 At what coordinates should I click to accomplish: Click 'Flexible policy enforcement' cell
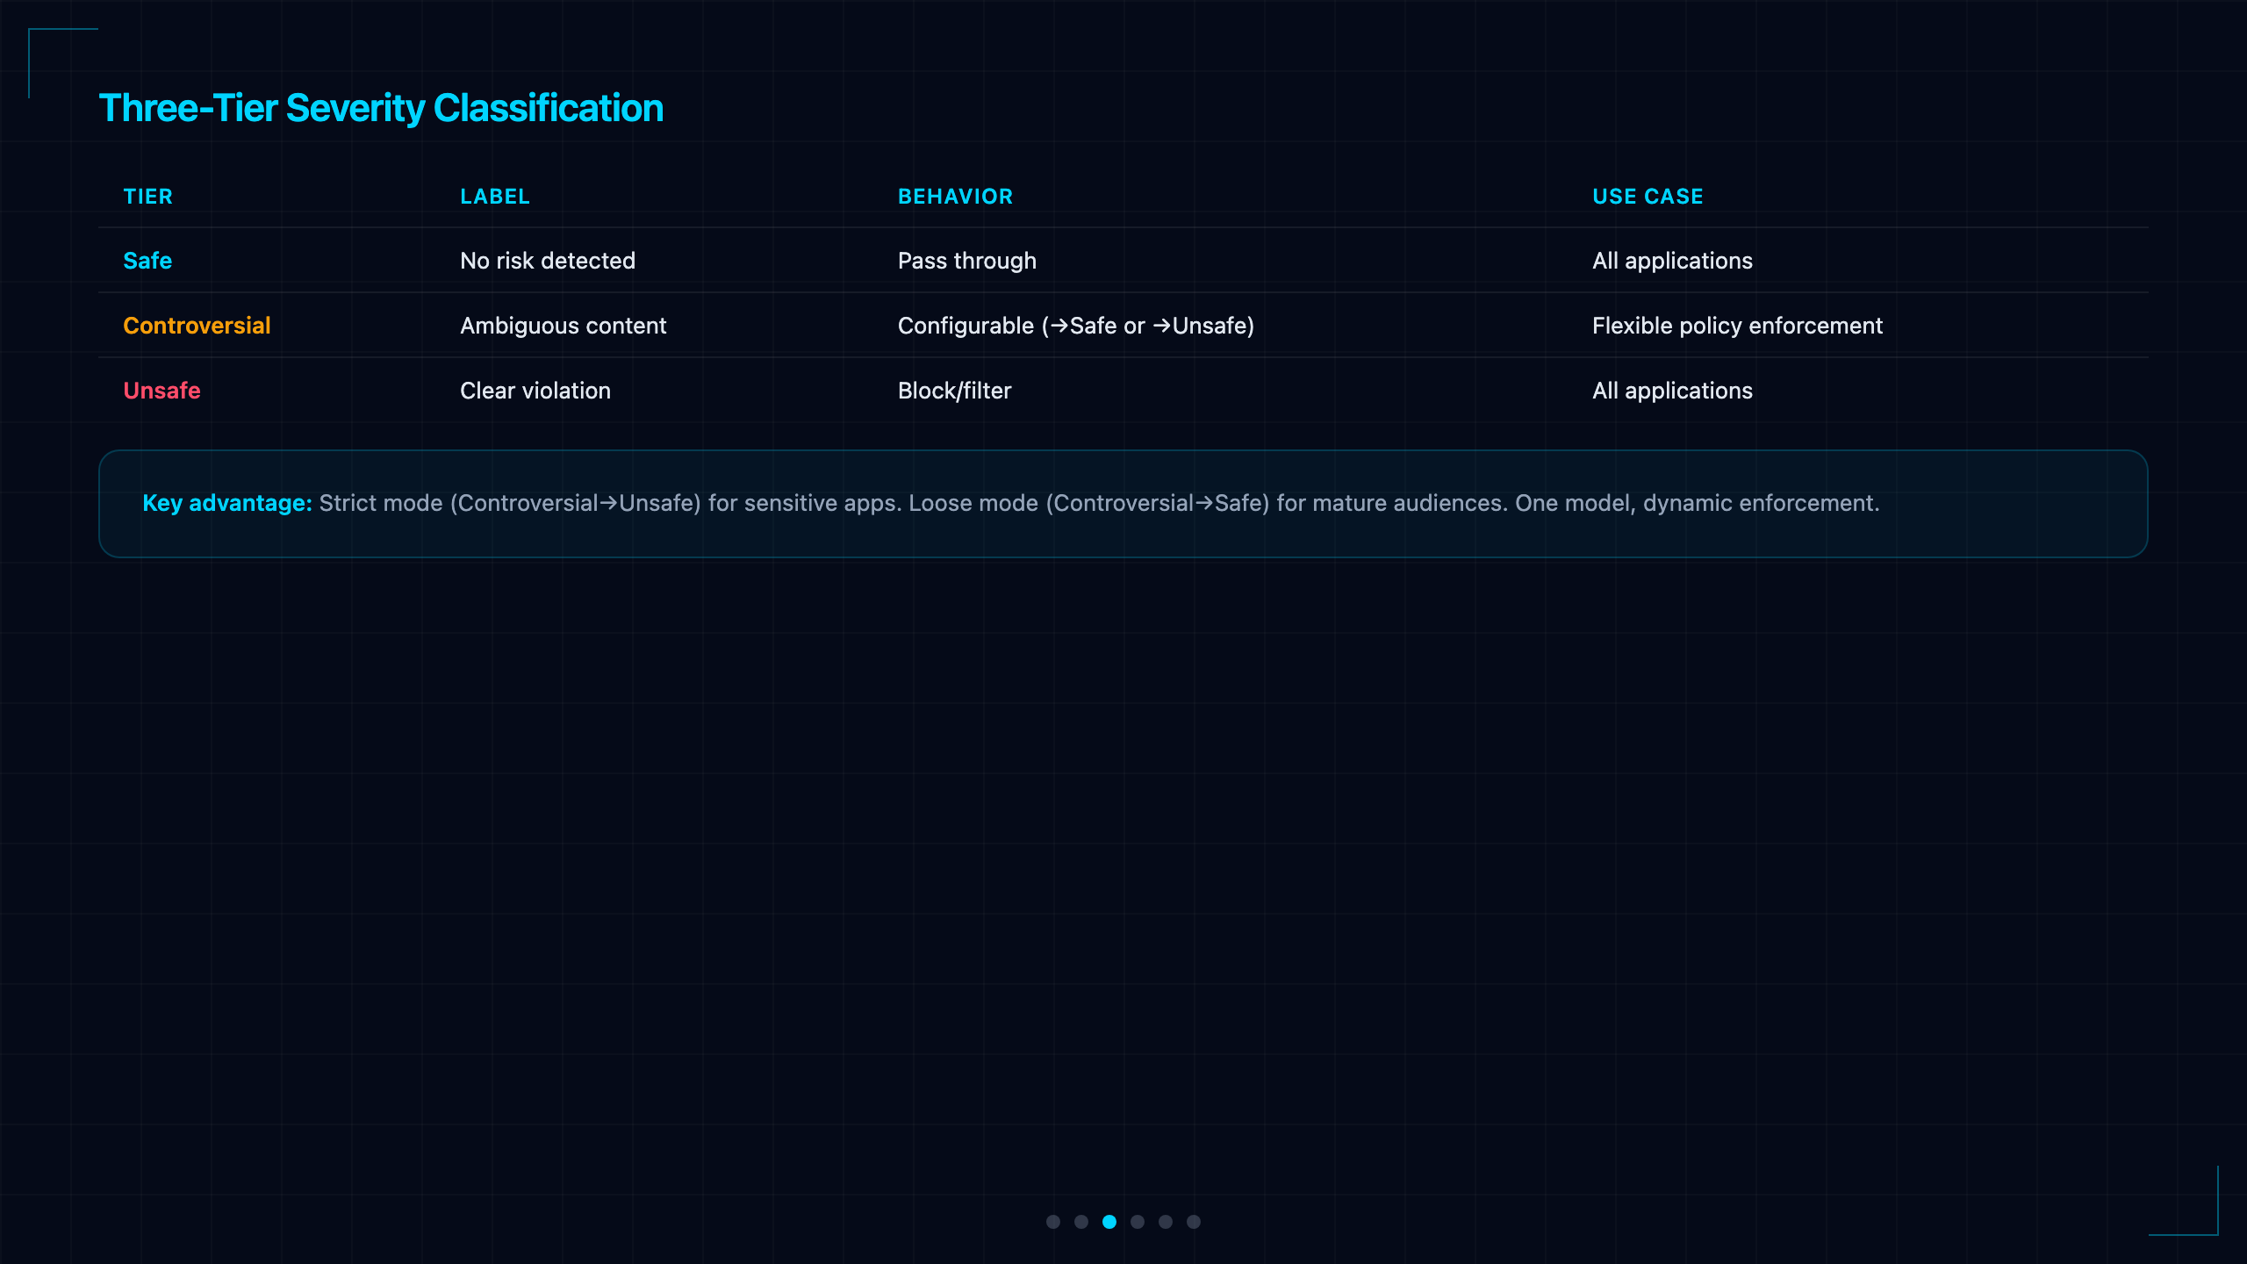point(1737,326)
